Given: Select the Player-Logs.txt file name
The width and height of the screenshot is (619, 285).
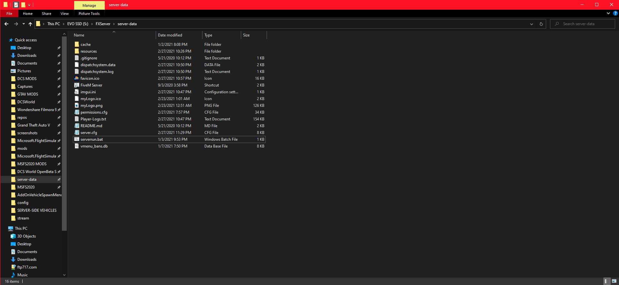Looking at the screenshot, I should pos(93,119).
